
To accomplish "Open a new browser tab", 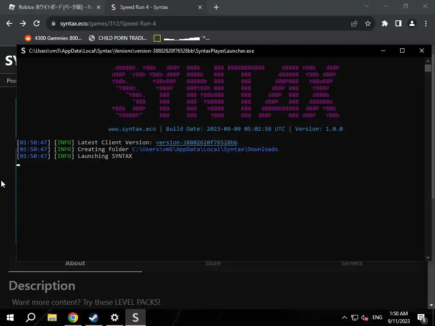I will tap(216, 8).
